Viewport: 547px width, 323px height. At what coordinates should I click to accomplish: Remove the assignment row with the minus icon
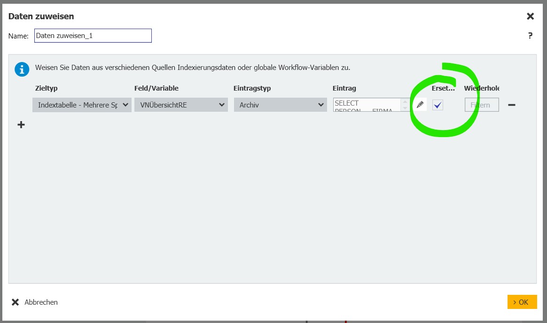pos(512,105)
